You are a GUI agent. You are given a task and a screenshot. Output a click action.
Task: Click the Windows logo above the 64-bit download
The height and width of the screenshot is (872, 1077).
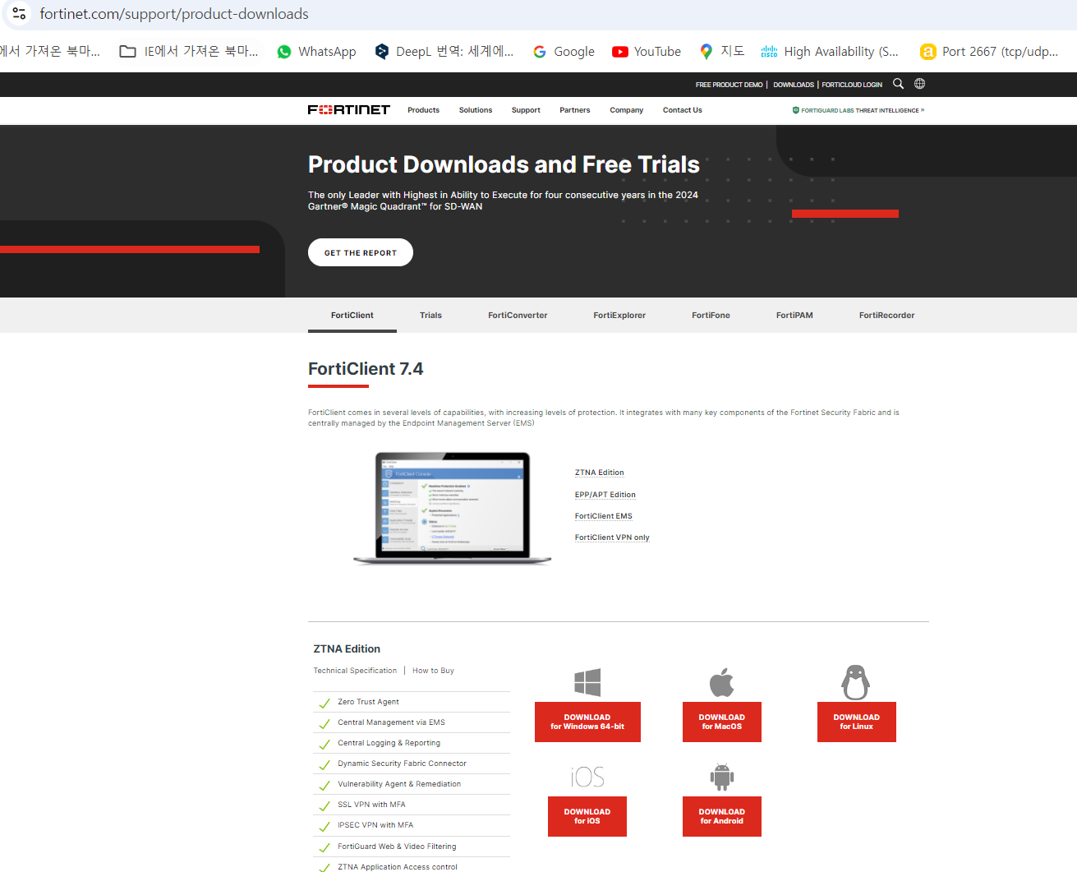pyautogui.click(x=587, y=681)
